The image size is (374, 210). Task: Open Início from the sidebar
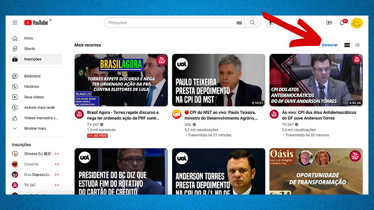(35, 38)
